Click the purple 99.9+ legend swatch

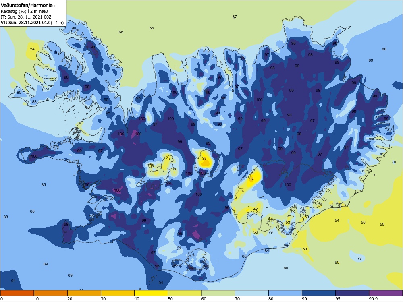[386, 293]
